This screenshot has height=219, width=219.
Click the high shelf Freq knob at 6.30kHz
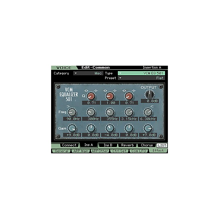tap(148, 112)
